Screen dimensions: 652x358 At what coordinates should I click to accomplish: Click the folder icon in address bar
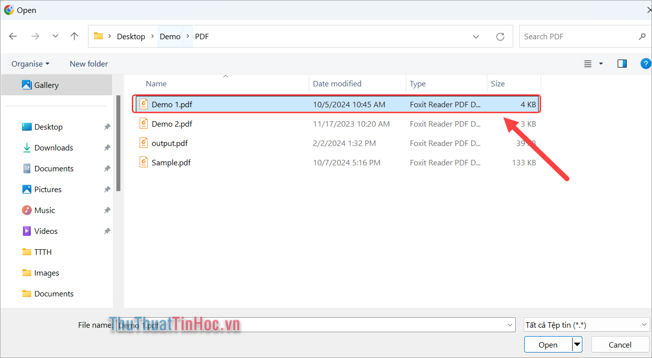coord(98,36)
